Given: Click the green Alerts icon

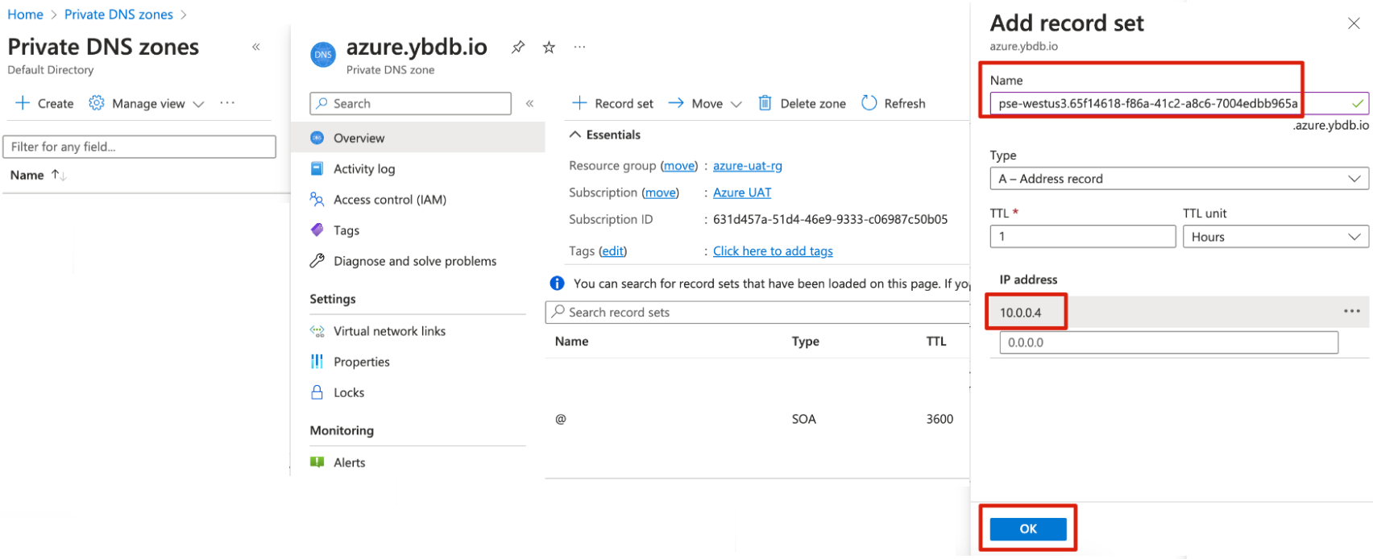Looking at the screenshot, I should click(317, 462).
